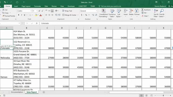Open the Fill dropdown

tap(144, 13)
